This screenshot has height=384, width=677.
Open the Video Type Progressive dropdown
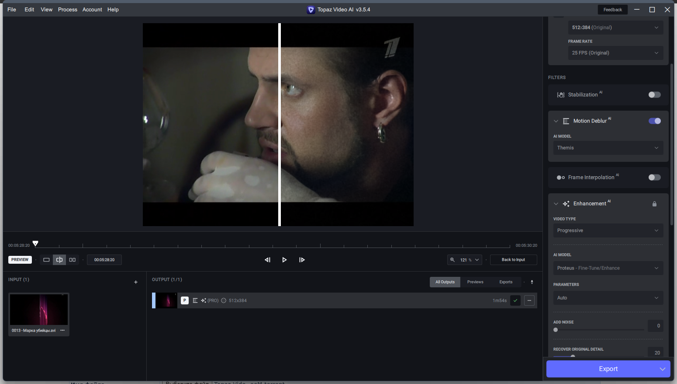click(x=608, y=230)
